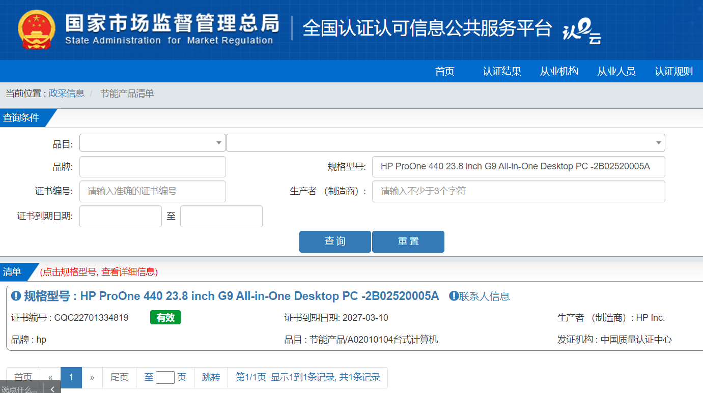Click the 证书到期日期 end date field
The image size is (703, 393).
pyautogui.click(x=221, y=216)
